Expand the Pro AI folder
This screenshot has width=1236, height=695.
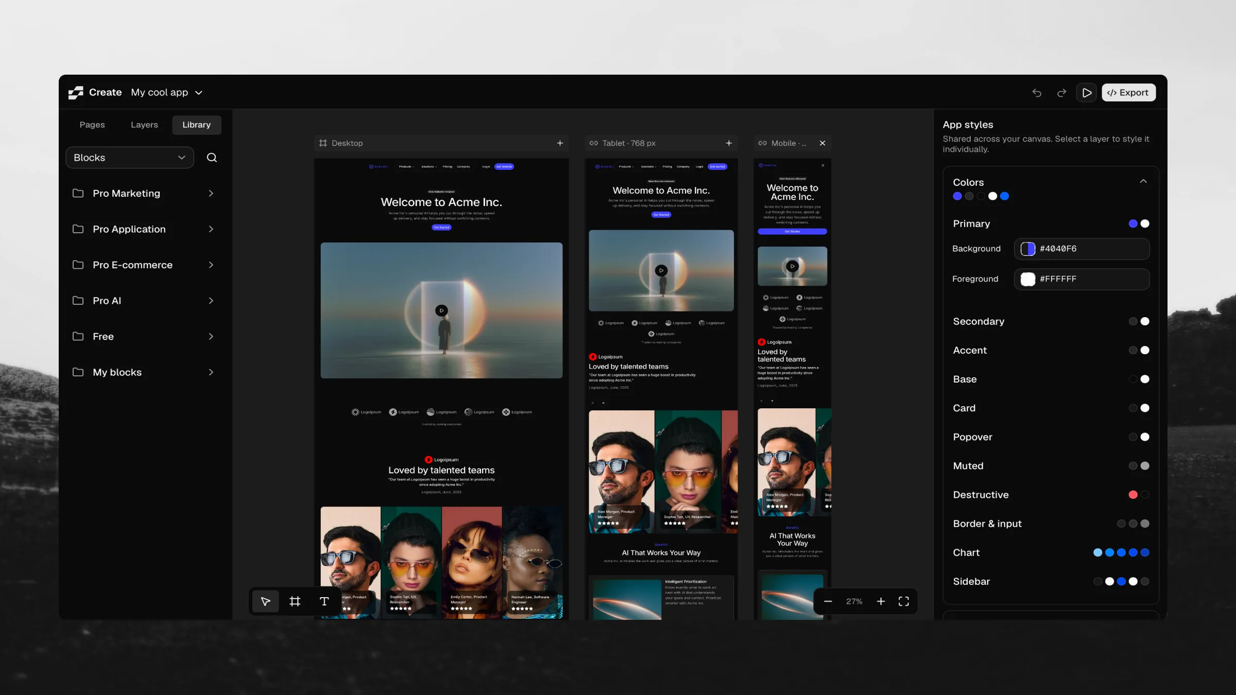[x=143, y=301]
